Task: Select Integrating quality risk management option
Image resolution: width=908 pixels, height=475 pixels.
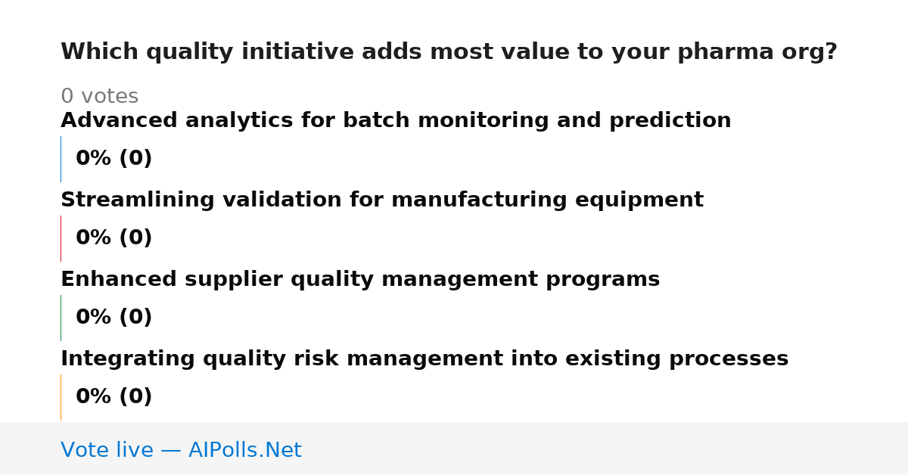Action: [x=424, y=359]
